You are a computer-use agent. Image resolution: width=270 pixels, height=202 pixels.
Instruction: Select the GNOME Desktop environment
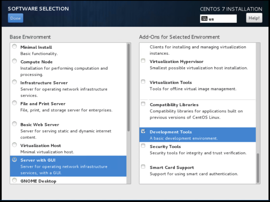(15, 180)
